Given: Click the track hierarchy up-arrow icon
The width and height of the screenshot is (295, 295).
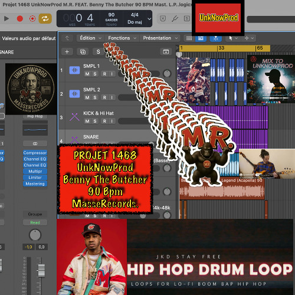Looking at the screenshot, I should point(67,38).
